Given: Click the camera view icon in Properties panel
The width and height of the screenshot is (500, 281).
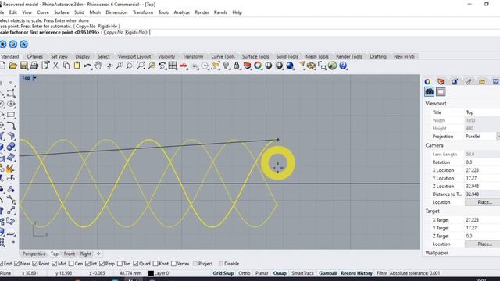Looking at the screenshot, I should click(x=429, y=92).
